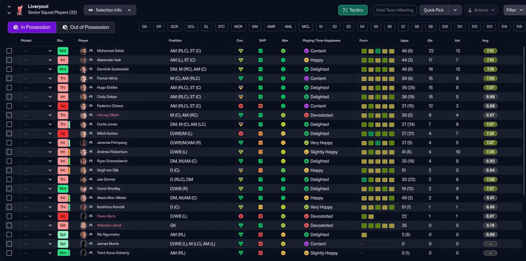Click the Inj status badge for Miloš Kerkez
The height and width of the screenshot is (261, 526).
[63, 134]
